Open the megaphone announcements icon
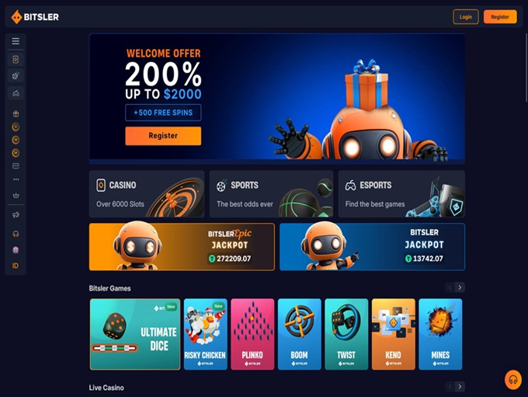528x397 pixels. tap(16, 214)
